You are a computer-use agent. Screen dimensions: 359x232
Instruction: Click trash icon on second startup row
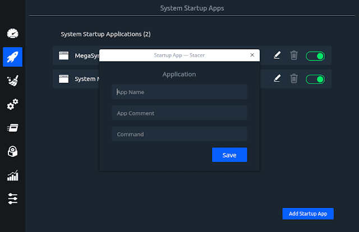coord(293,79)
